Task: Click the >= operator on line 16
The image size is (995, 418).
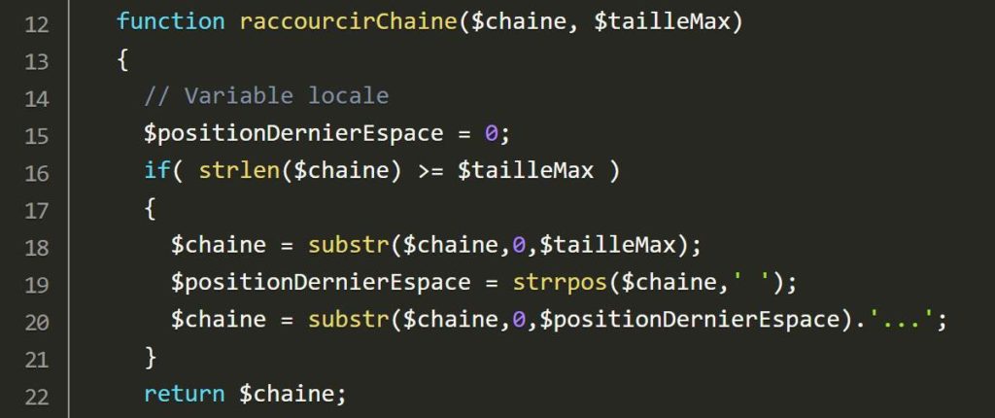Action: [430, 171]
